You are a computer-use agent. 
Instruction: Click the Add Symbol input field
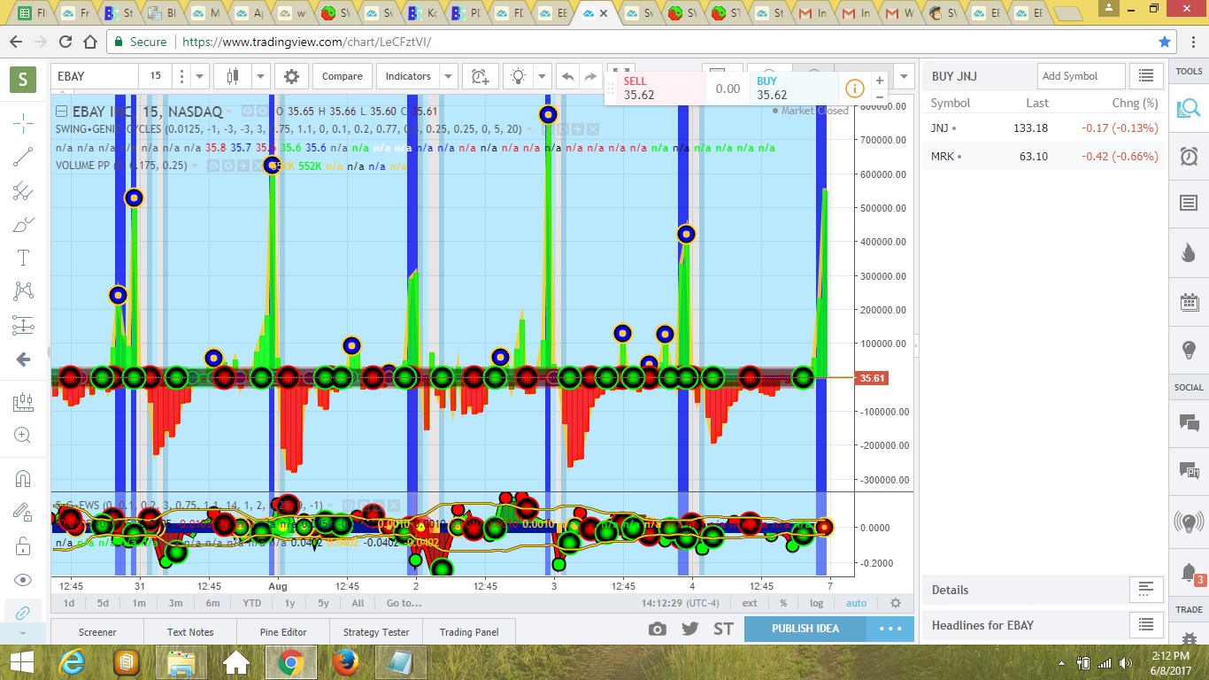(1081, 76)
